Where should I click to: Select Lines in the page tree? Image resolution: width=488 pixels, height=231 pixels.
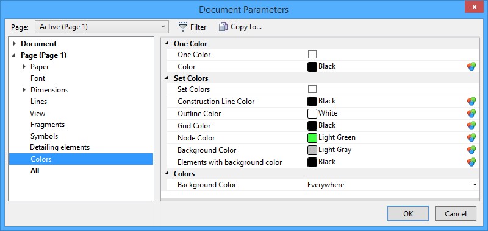(39, 102)
